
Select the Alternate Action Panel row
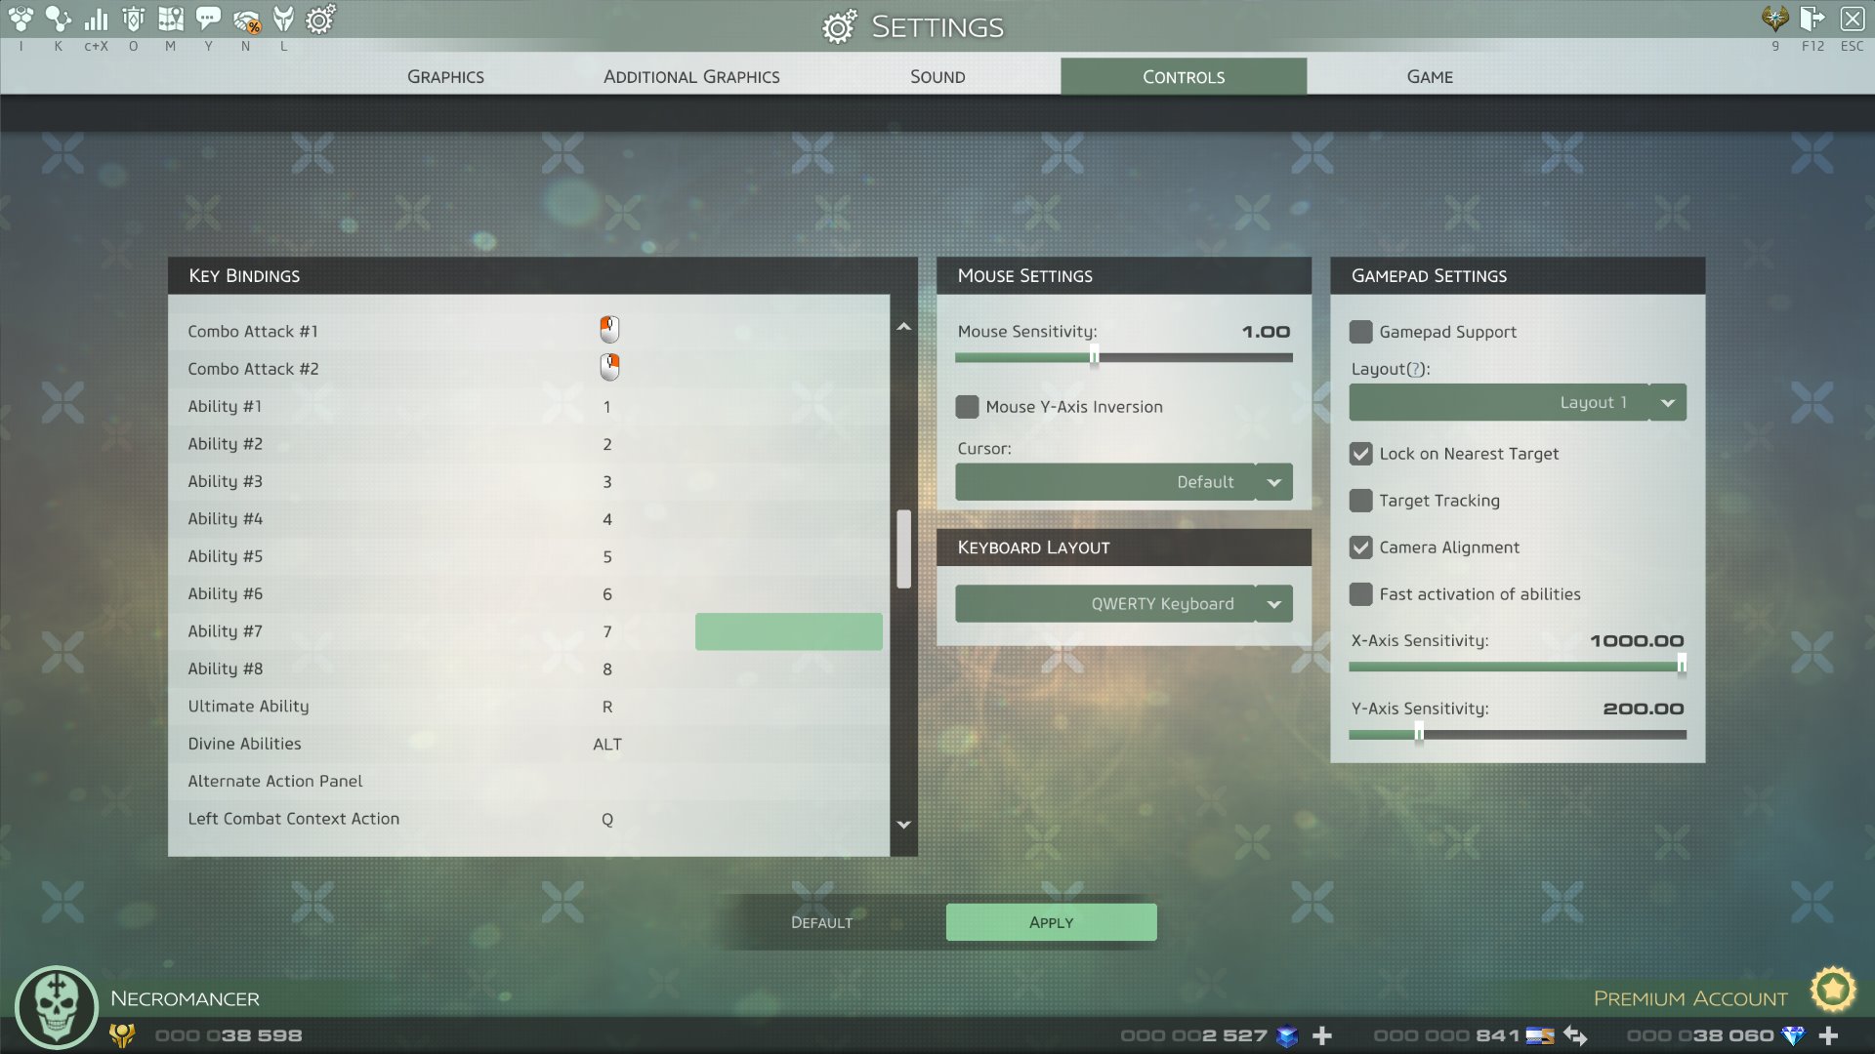(x=528, y=781)
